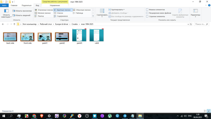Click Croatia in the address breadcrumb
This screenshot has width=211, height=119.
pyautogui.click(x=75, y=24)
